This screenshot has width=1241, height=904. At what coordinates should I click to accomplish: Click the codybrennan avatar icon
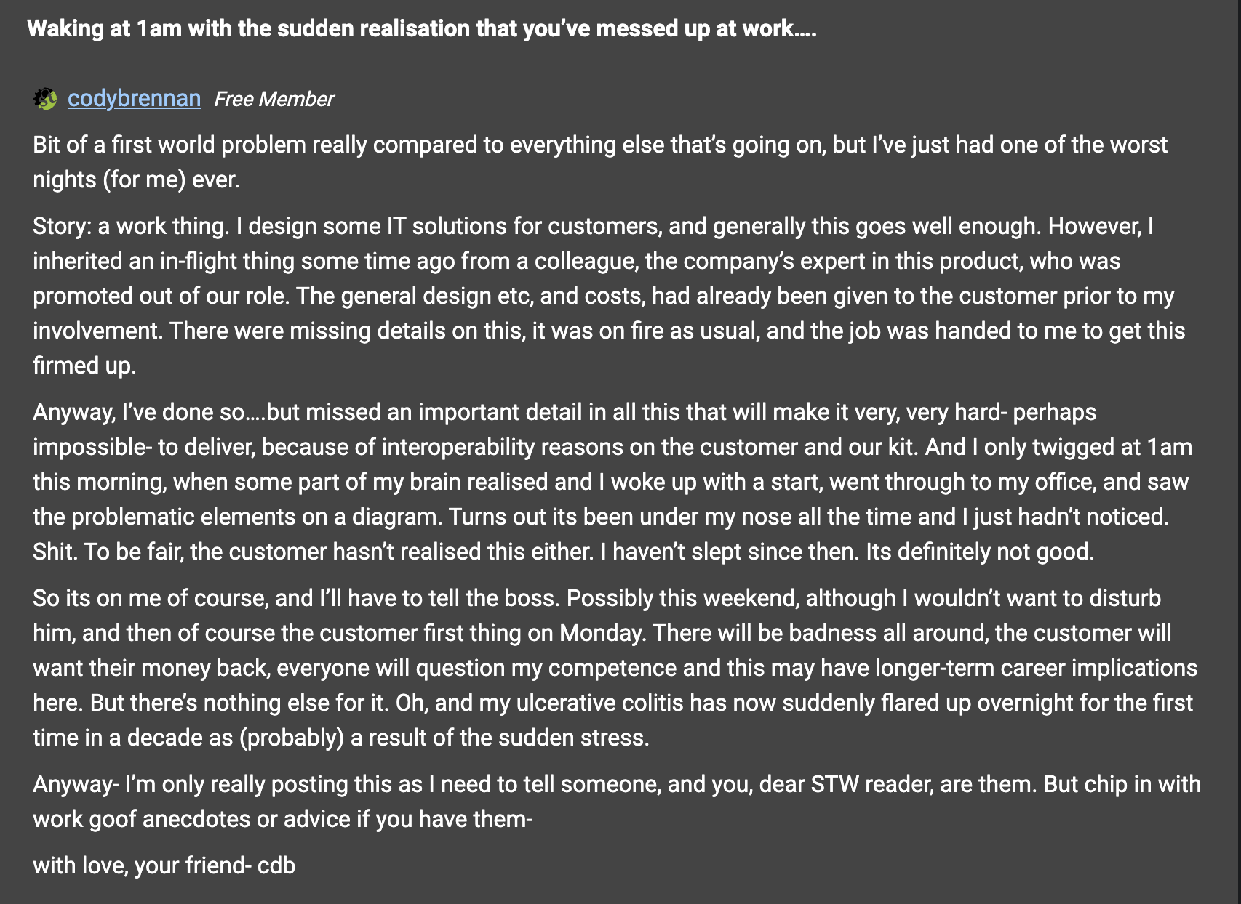click(45, 99)
